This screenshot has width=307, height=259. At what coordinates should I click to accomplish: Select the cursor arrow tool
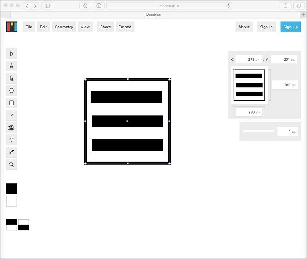point(12,54)
